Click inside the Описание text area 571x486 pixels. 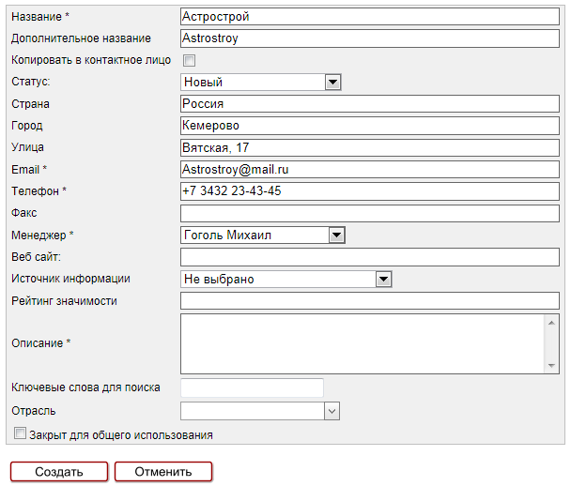pos(362,343)
